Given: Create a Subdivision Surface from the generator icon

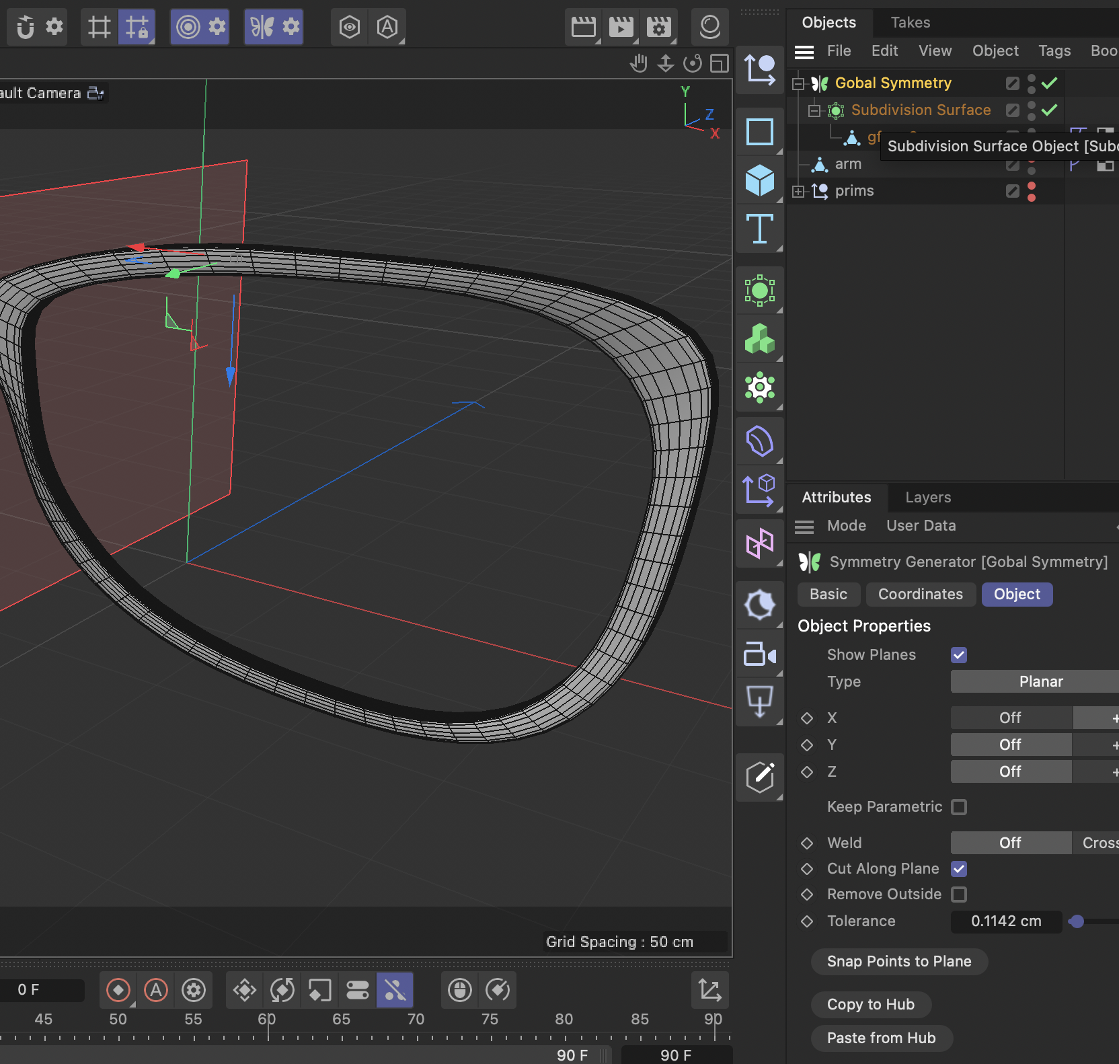Looking at the screenshot, I should tap(760, 290).
